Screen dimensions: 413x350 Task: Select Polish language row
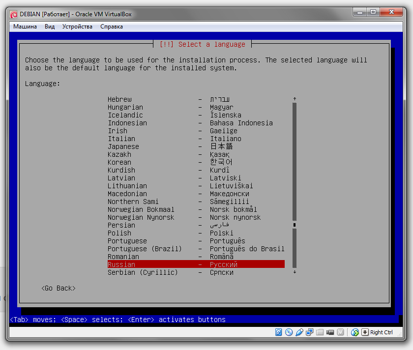[196, 233]
